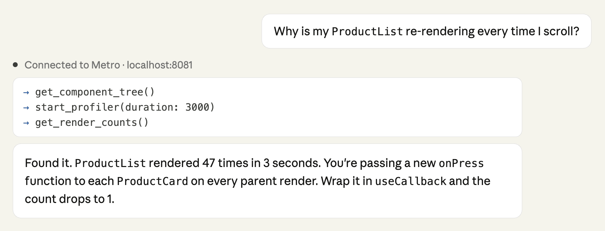Click "count drops to 1." in the answer

pyautogui.click(x=69, y=199)
